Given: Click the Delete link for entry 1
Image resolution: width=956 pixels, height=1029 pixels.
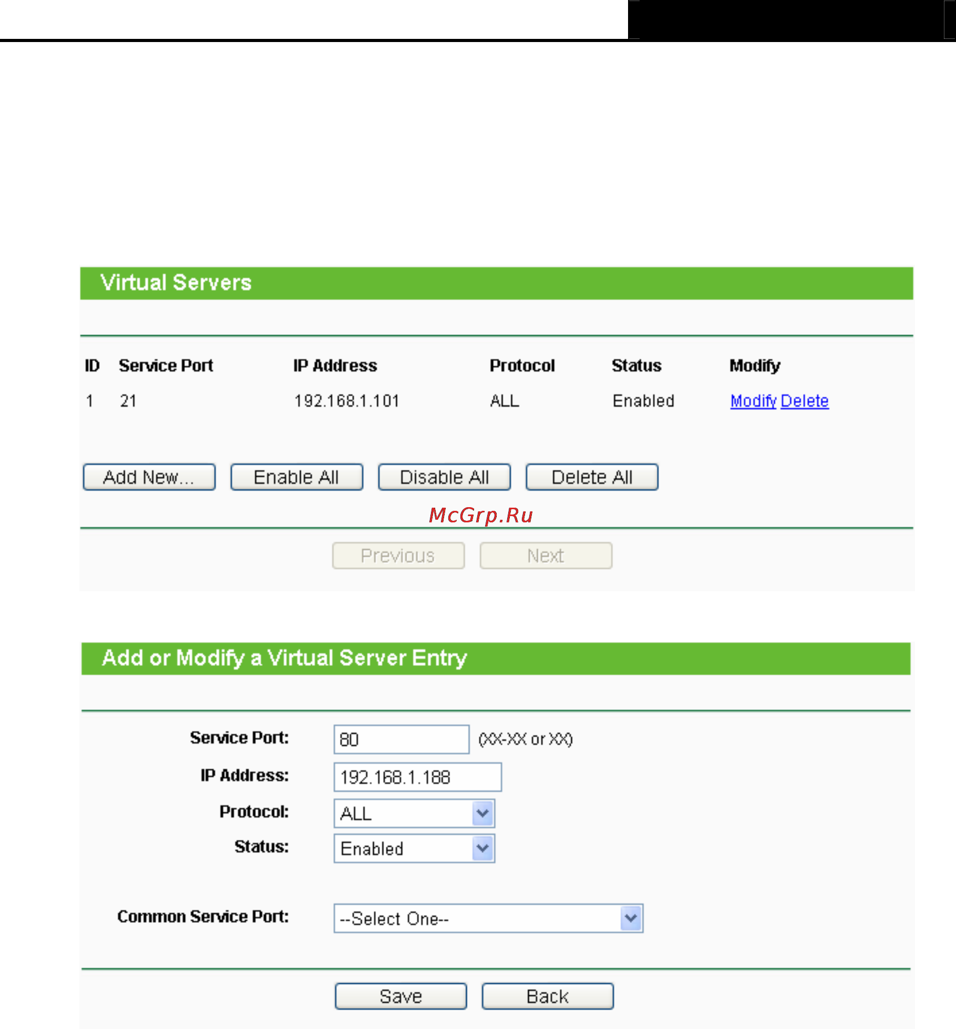Looking at the screenshot, I should tap(805, 401).
